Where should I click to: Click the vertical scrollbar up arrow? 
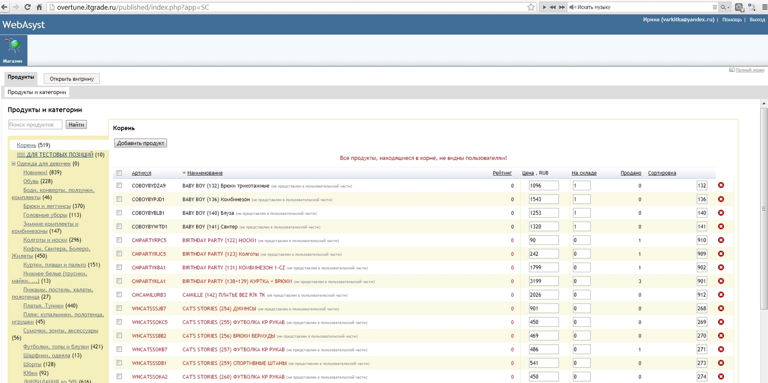764,104
